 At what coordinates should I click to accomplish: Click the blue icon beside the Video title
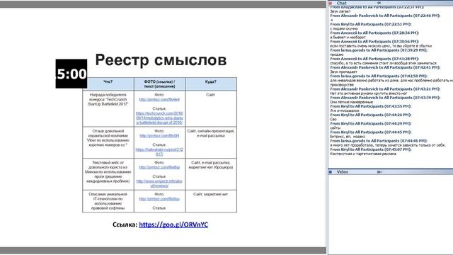[x=331, y=171]
